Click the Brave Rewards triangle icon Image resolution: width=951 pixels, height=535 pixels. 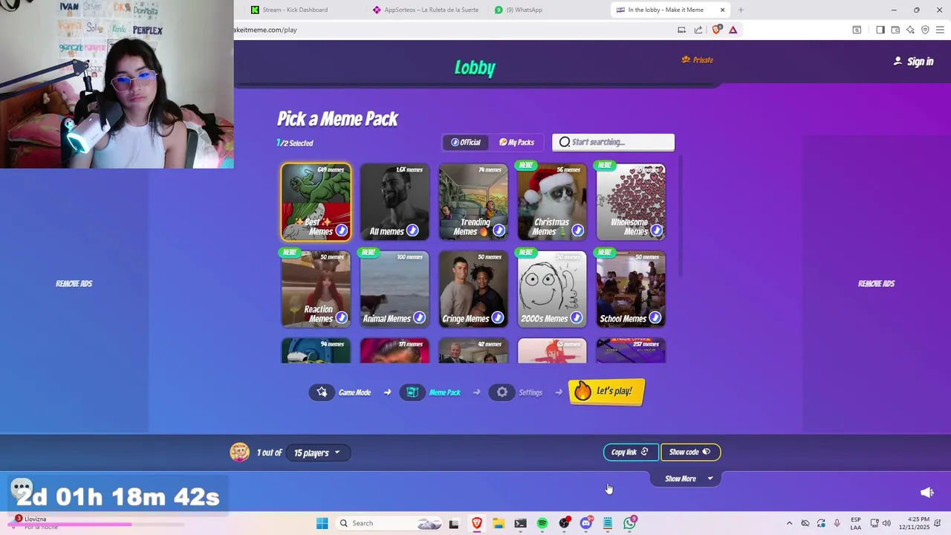(733, 30)
